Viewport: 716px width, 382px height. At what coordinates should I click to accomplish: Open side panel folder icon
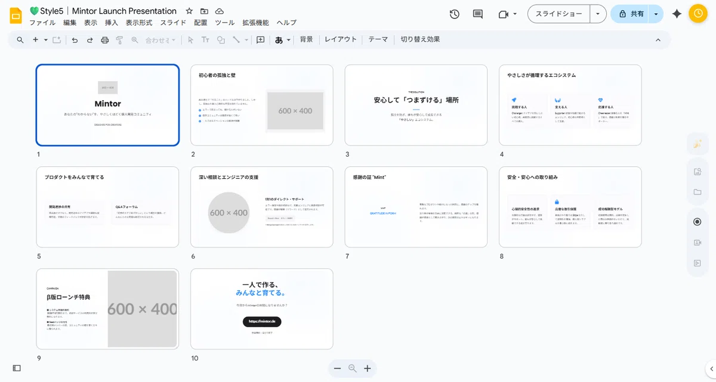pos(697,192)
